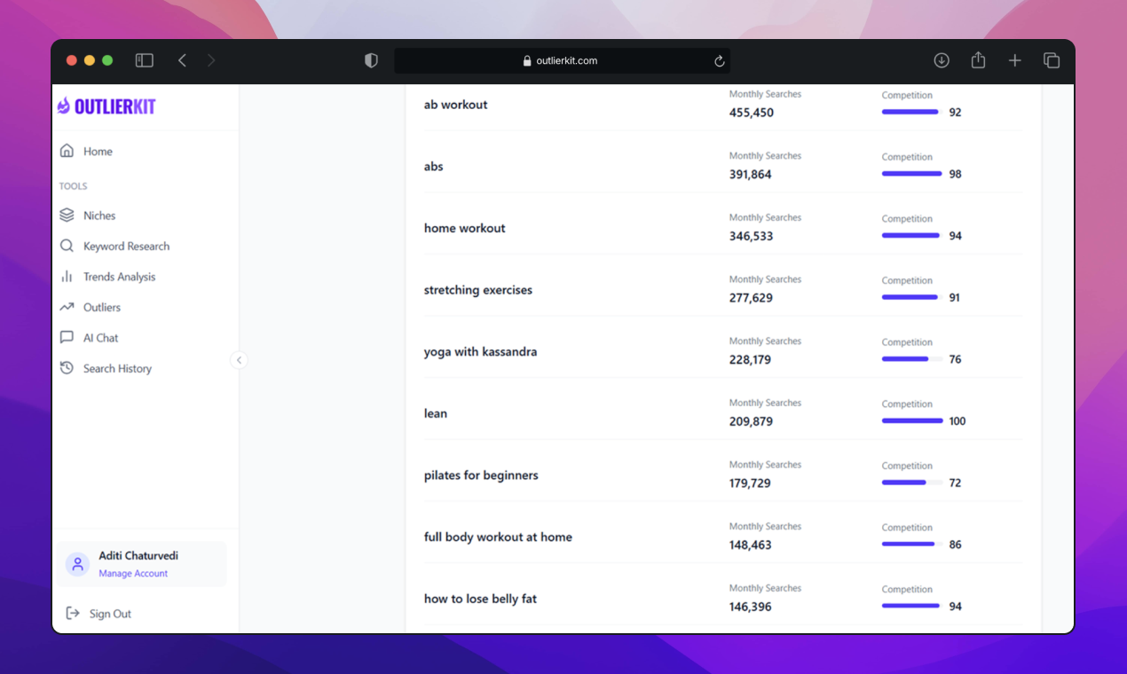Go forward with Safari forward arrow

[211, 60]
